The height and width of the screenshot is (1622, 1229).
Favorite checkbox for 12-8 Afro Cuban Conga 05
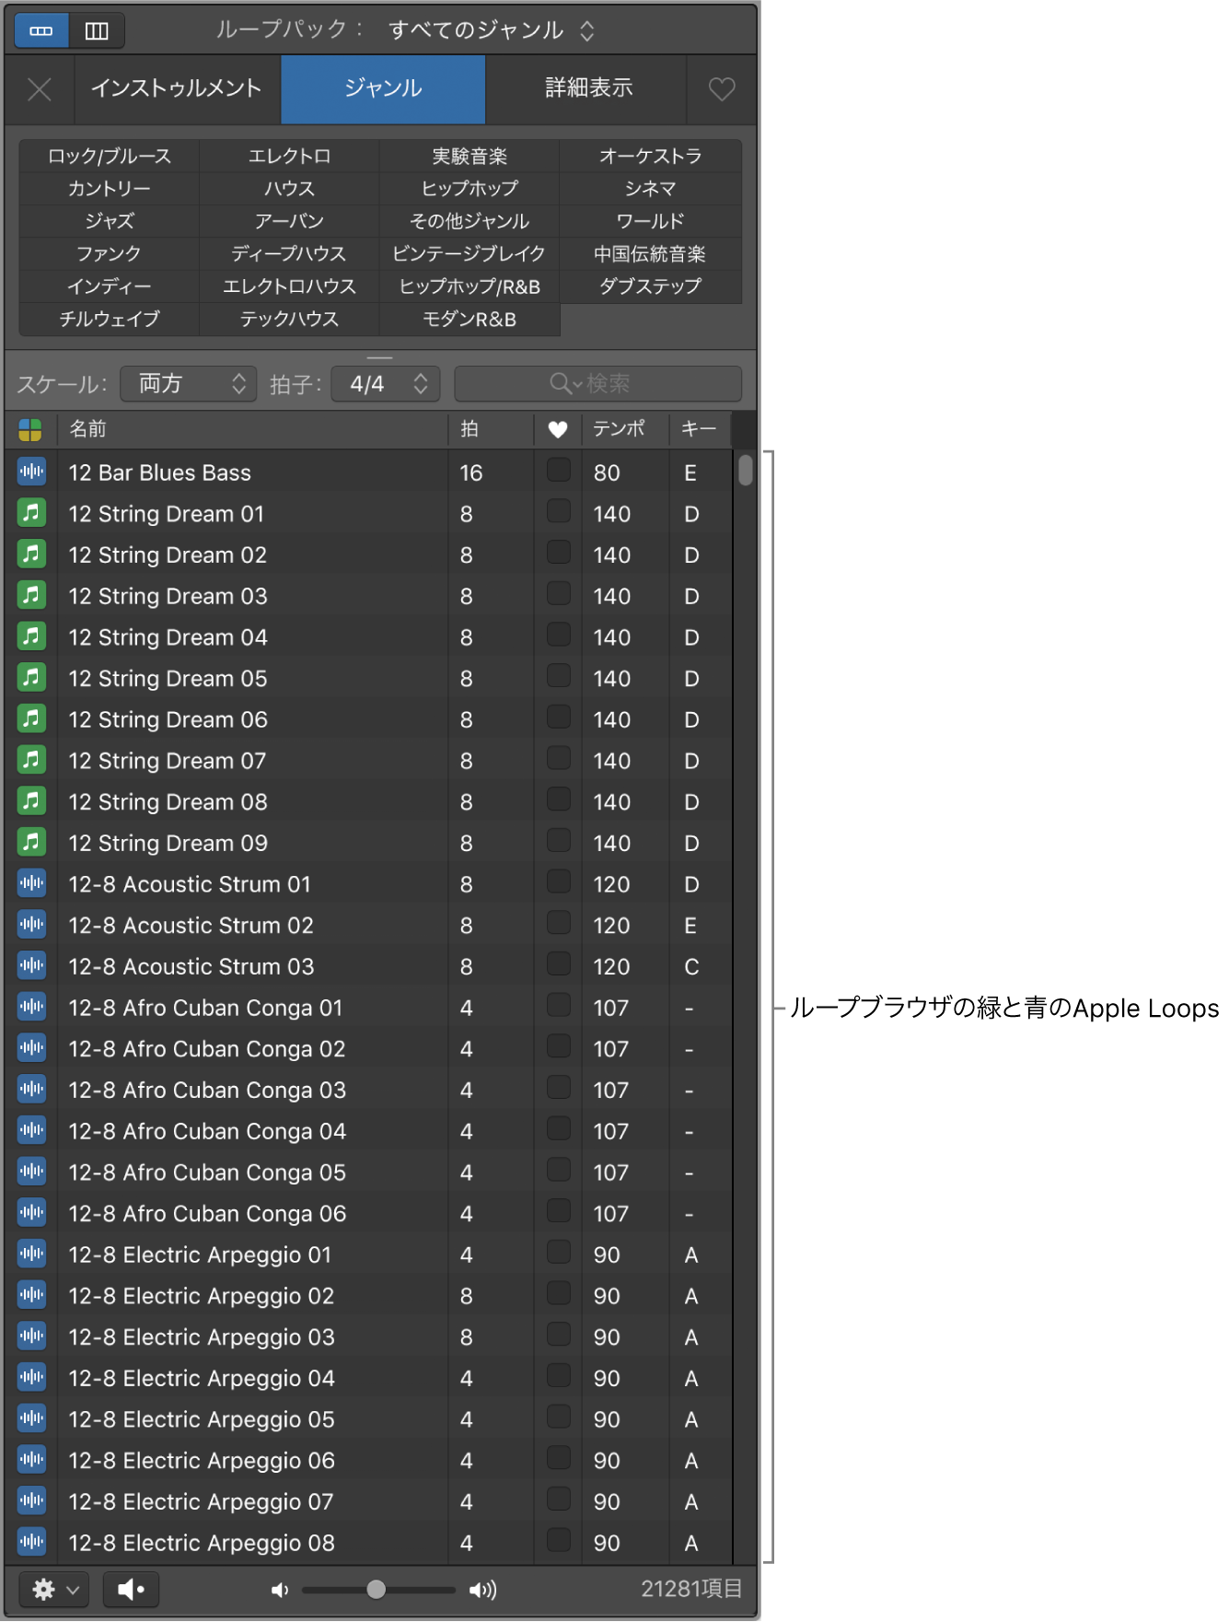[558, 1170]
